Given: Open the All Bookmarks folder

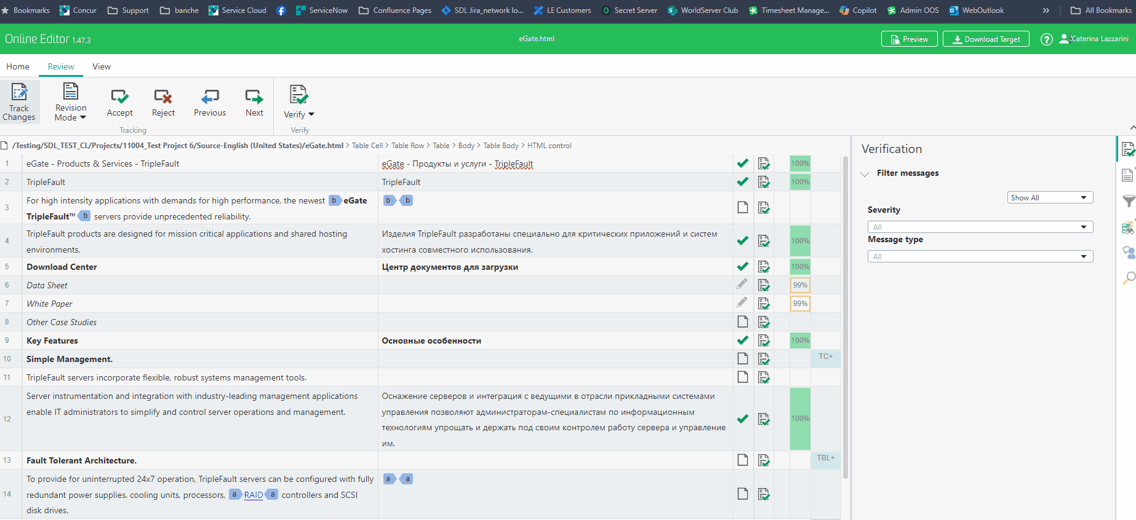Looking at the screenshot, I should click(1101, 10).
